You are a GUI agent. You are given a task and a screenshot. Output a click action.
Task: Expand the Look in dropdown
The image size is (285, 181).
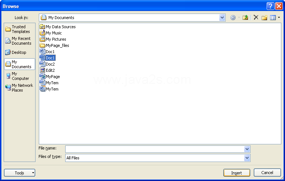(x=222, y=18)
